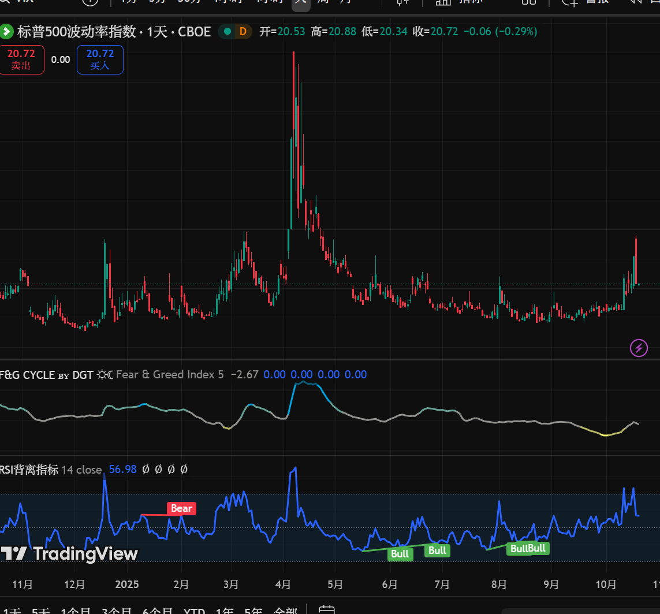660x614 pixels.
Task: Click the red 20.72 卖出 sell button
Action: click(x=21, y=59)
